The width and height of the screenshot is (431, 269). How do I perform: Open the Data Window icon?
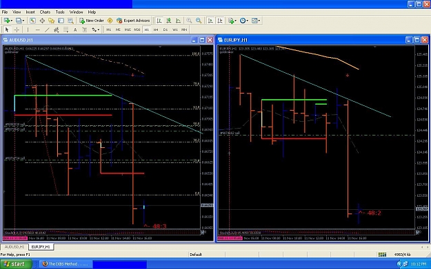[42, 21]
